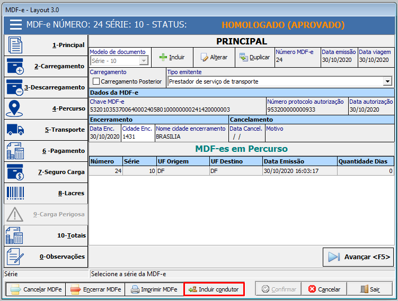
Task: Click Avançar <F5> button
Action: point(358,257)
